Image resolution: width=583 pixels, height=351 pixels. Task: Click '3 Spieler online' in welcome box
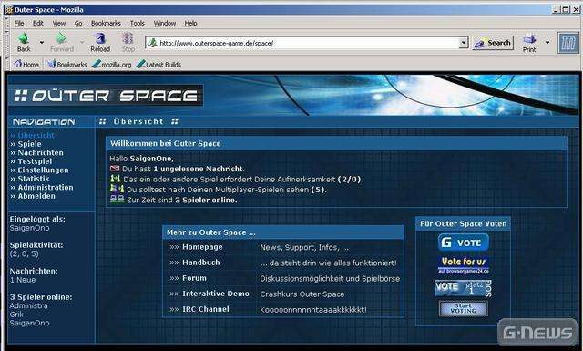coord(206,200)
